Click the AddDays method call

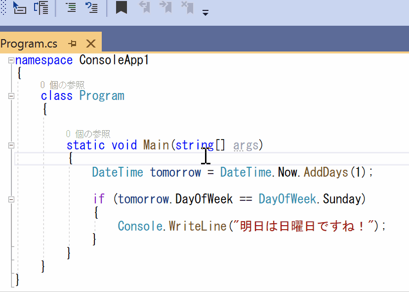pyautogui.click(x=326, y=172)
